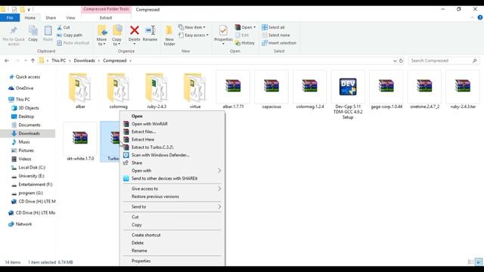The height and width of the screenshot is (272, 484).
Task: Click the Rename icon in ribbon
Action: (150, 30)
